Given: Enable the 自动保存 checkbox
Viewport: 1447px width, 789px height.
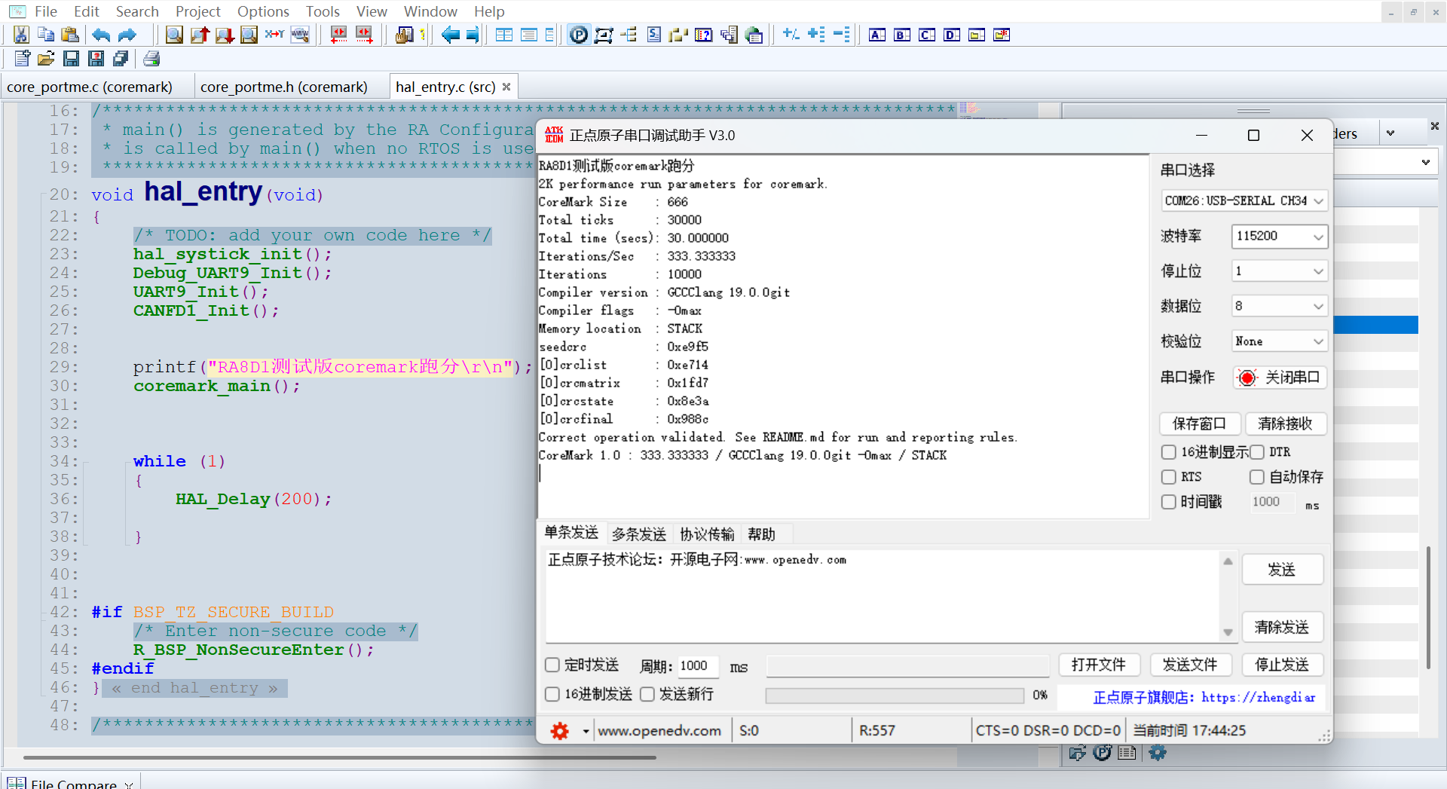Looking at the screenshot, I should pyautogui.click(x=1257, y=477).
